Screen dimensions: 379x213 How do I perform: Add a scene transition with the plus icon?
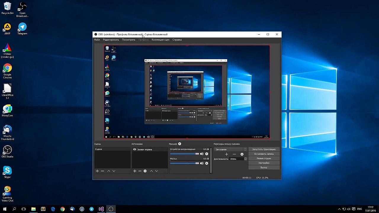(227, 154)
